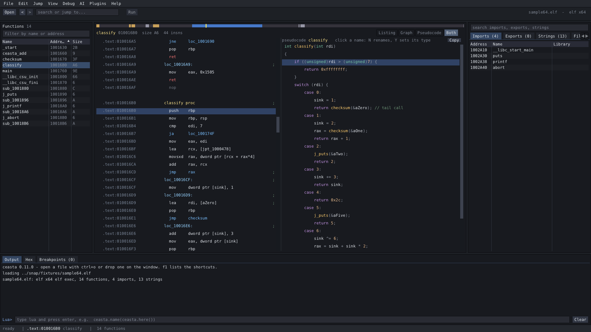Switch to Listing view
The image size is (591, 332).
click(387, 33)
